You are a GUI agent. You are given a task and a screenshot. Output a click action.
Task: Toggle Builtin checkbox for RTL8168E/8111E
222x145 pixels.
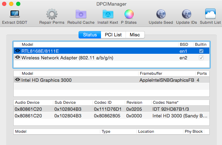coord(201,51)
